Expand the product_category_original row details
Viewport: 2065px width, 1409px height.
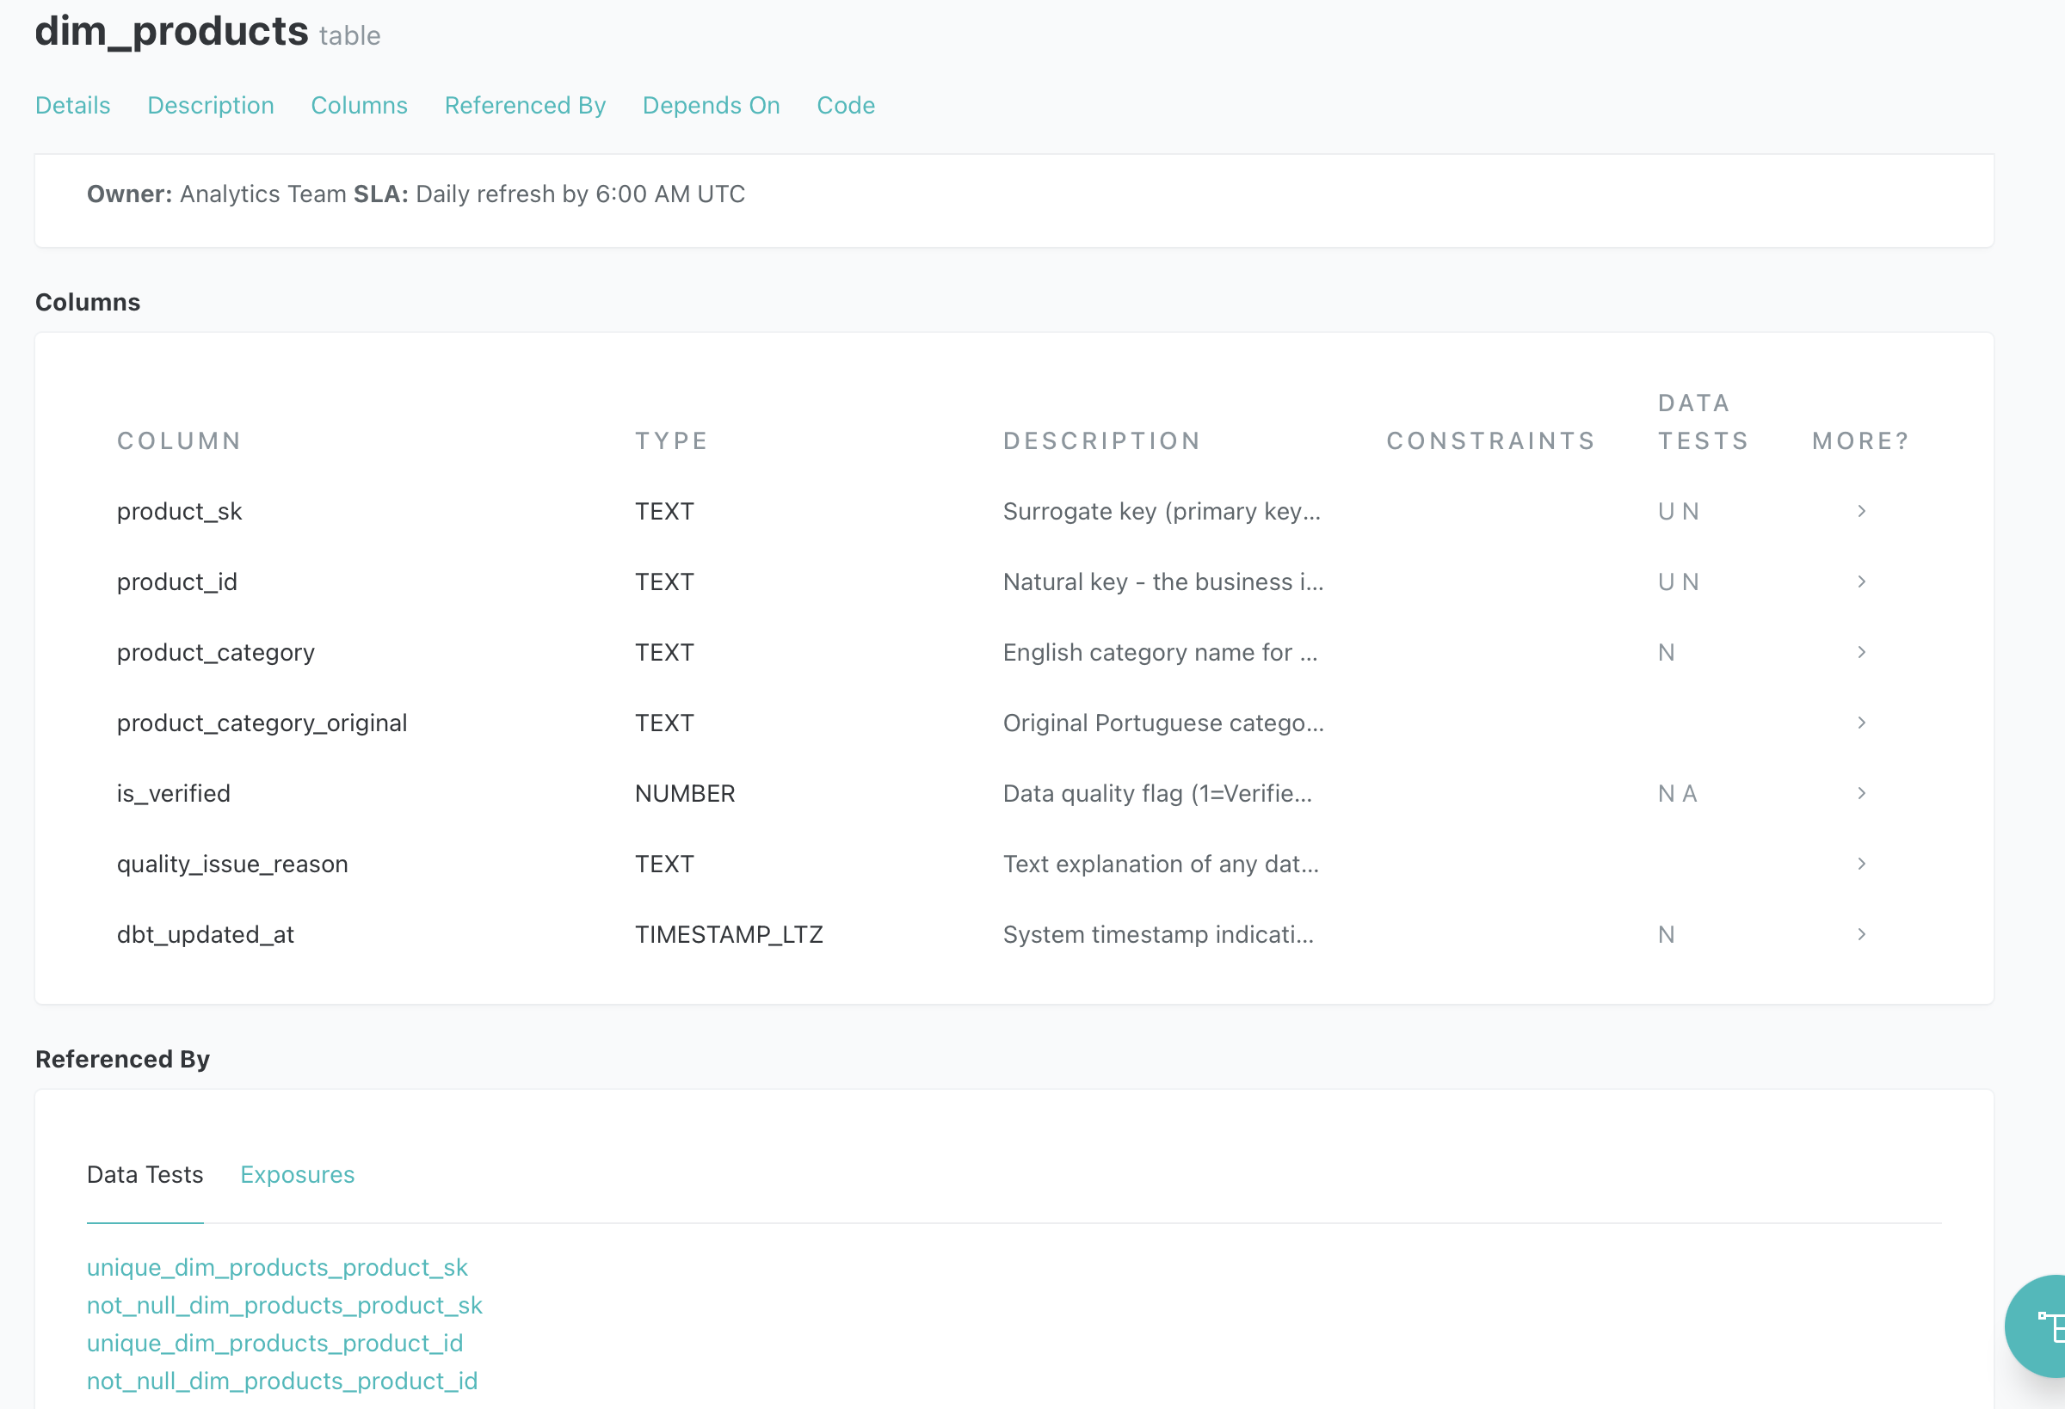1860,723
